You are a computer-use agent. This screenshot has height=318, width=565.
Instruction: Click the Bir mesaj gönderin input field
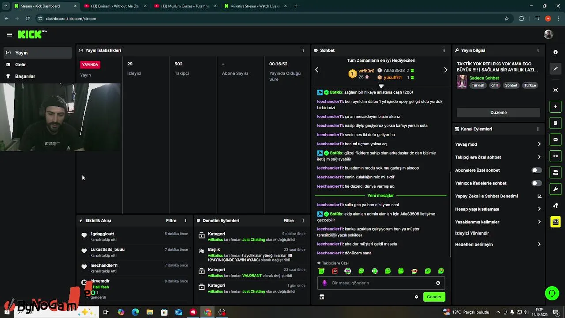click(381, 283)
